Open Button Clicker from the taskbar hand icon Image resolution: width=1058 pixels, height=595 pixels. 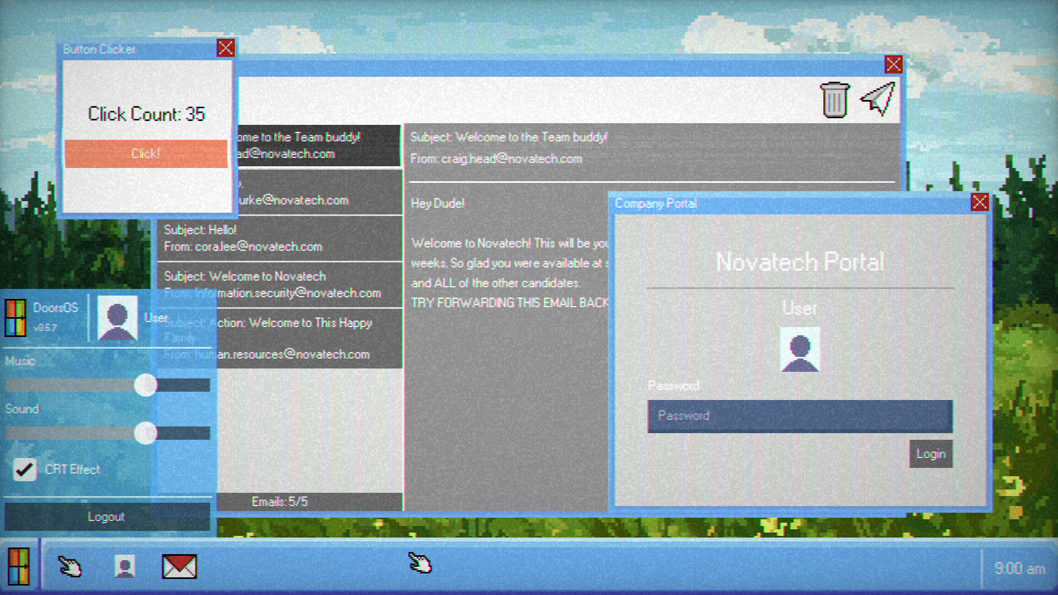[x=70, y=566]
